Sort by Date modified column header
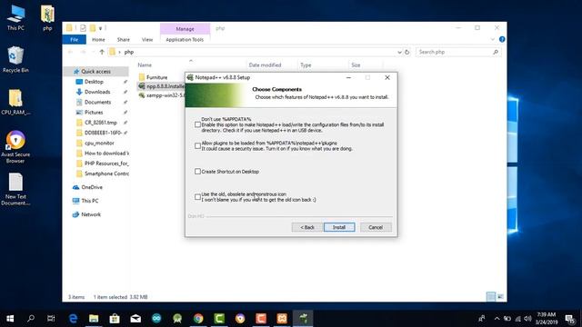This screenshot has height=327, width=582. click(265, 64)
